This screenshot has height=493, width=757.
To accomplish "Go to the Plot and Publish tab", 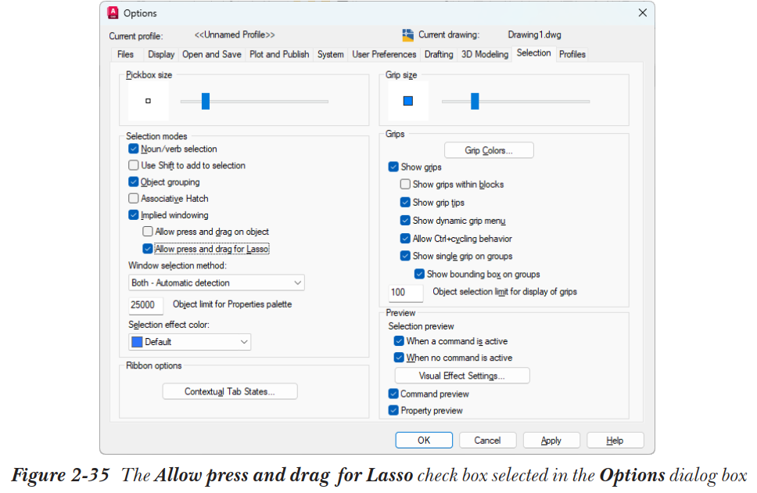I will (279, 54).
